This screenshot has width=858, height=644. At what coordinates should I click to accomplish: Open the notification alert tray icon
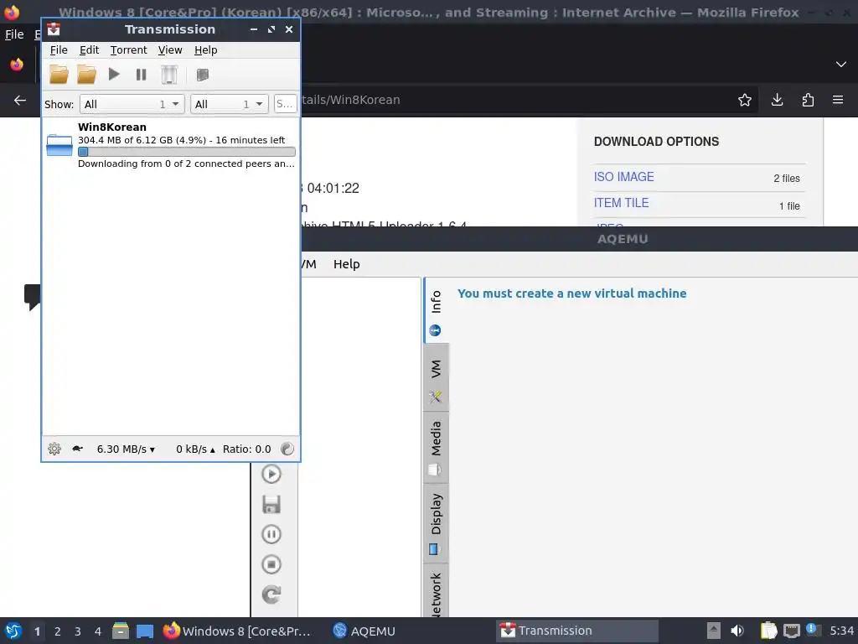point(814,631)
